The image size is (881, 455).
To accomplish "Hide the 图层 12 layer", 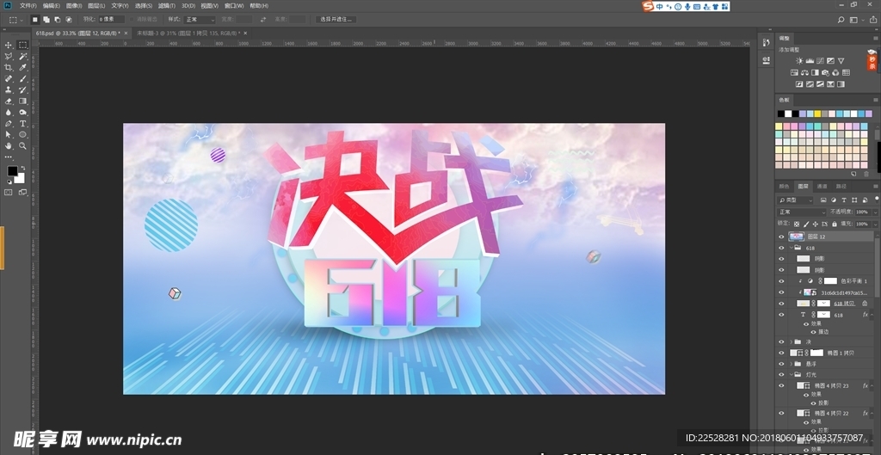I will (x=781, y=237).
